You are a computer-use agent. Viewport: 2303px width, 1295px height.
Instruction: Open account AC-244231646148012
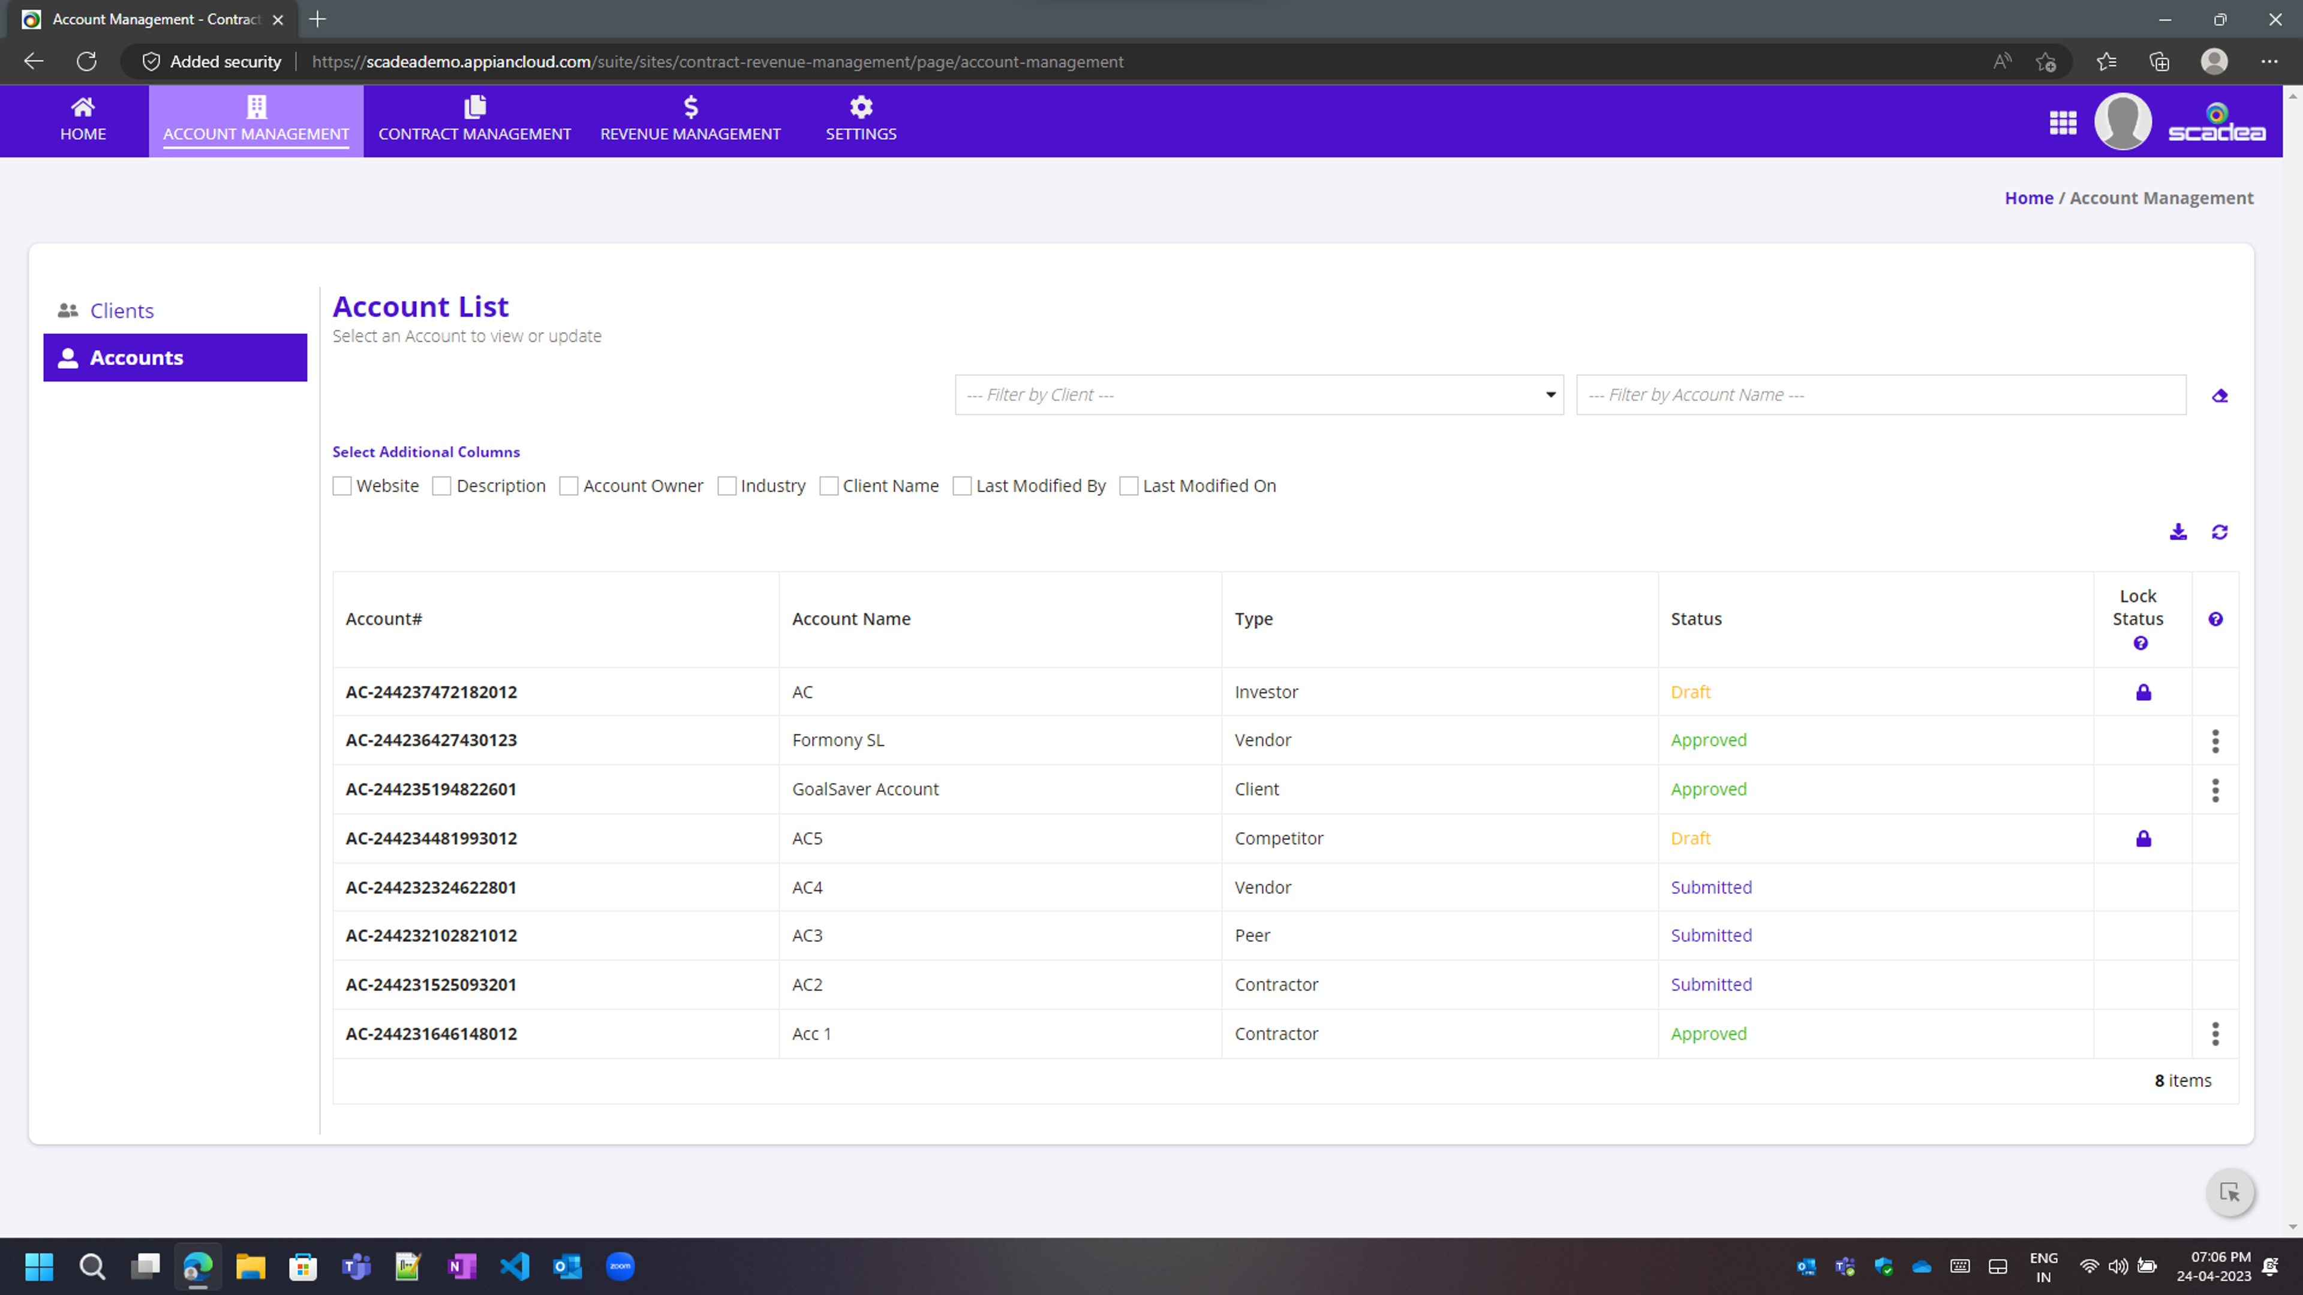431,1034
